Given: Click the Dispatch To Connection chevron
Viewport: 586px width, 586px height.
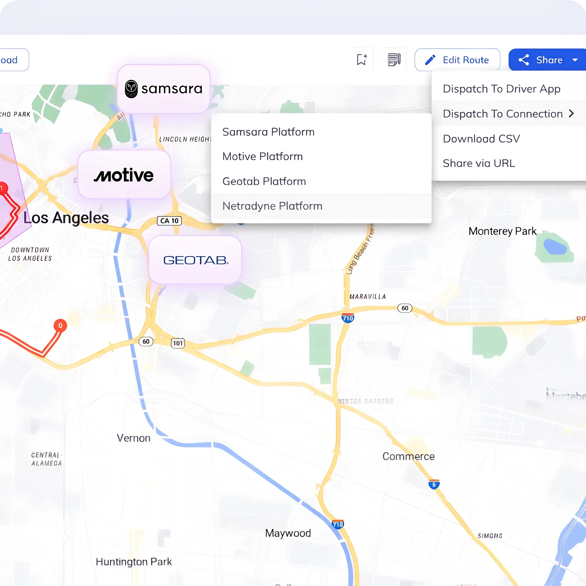Looking at the screenshot, I should pyautogui.click(x=571, y=113).
